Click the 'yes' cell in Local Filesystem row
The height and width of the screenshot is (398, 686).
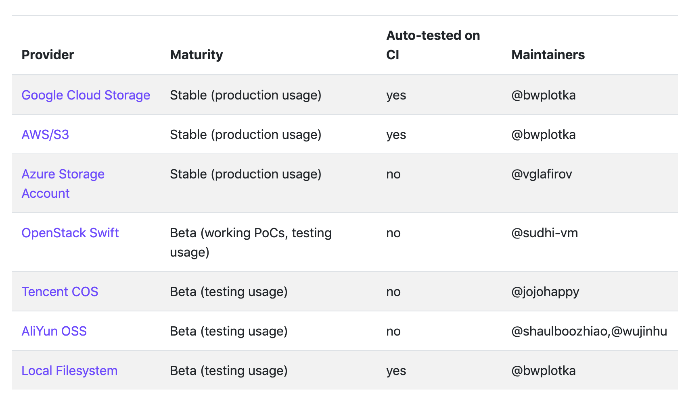pos(396,371)
